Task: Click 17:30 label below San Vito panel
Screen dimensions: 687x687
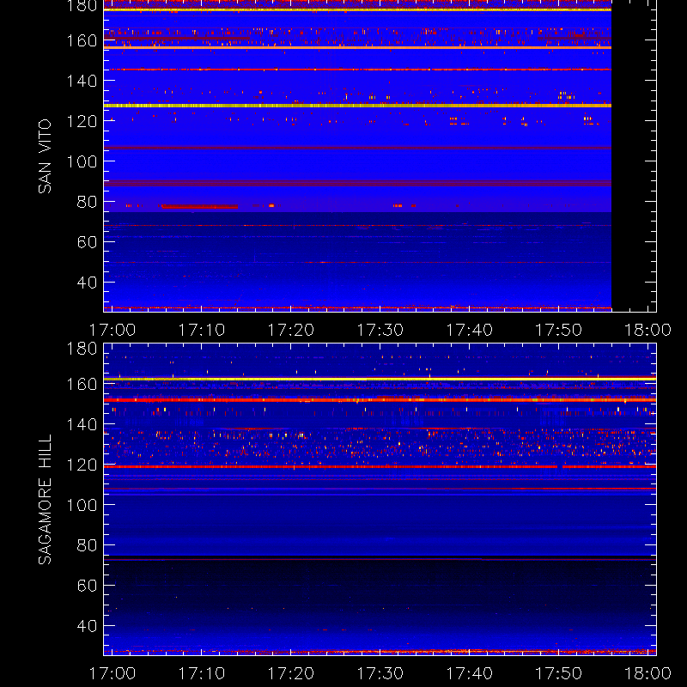Action: pyautogui.click(x=380, y=330)
